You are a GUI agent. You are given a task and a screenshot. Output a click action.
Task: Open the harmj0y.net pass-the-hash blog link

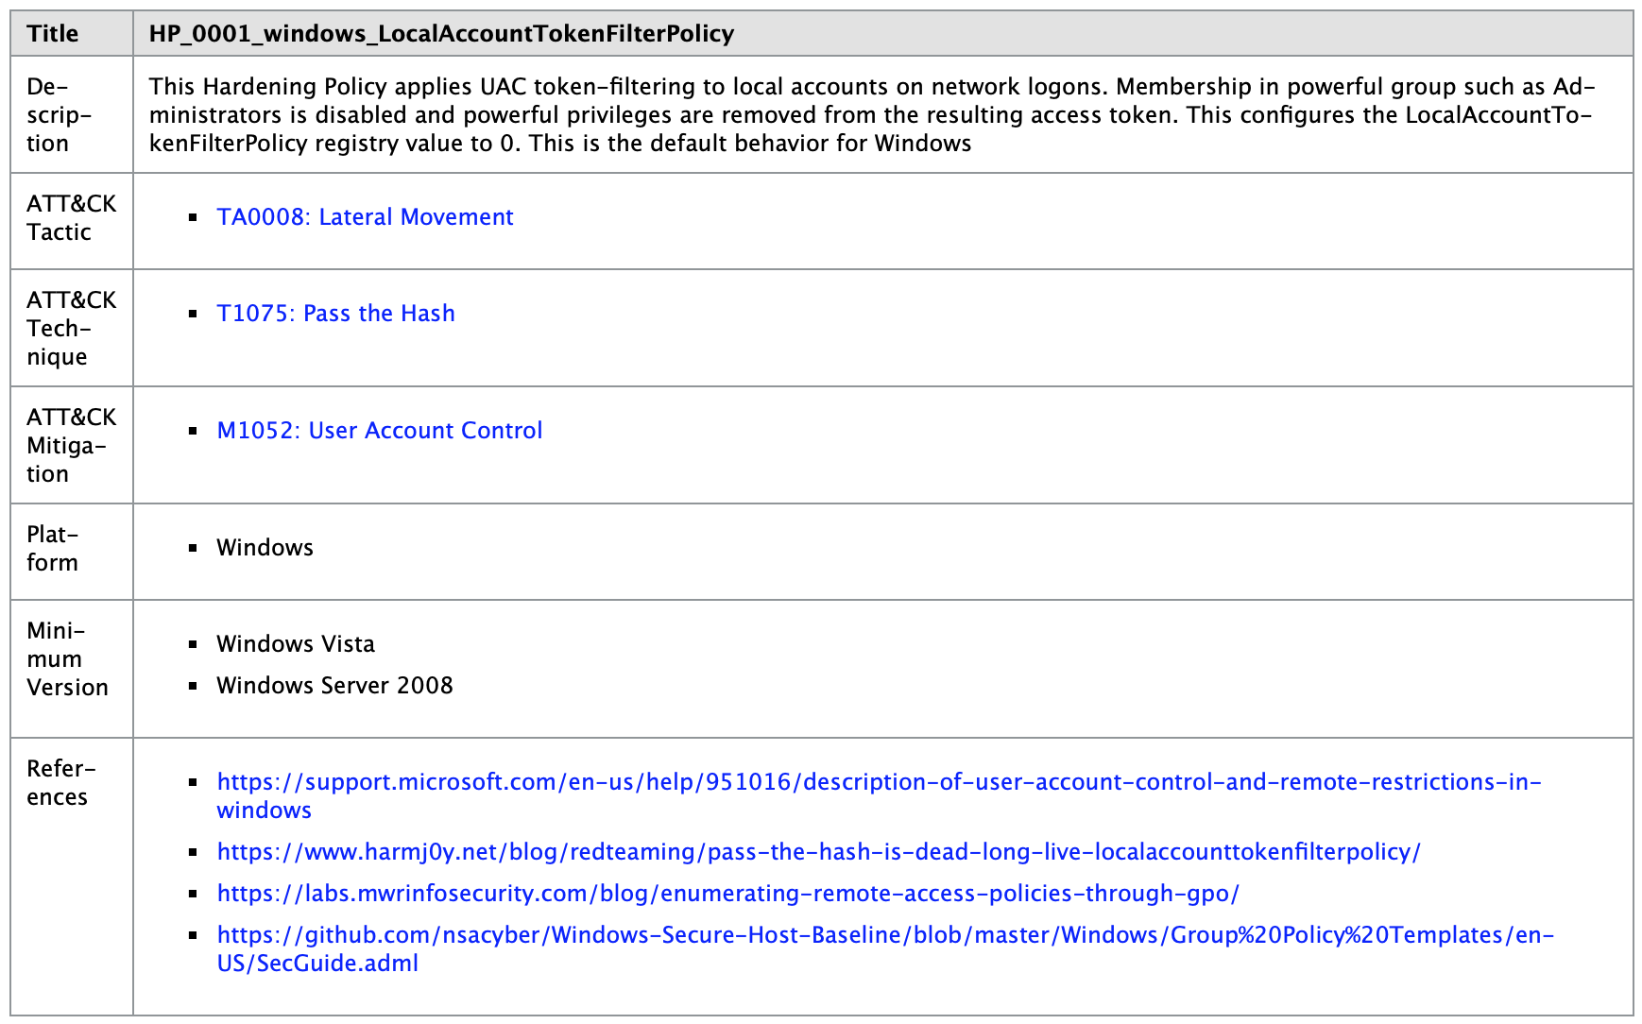point(818,852)
